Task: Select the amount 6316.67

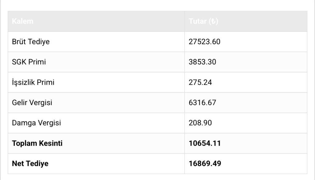Action: 202,102
